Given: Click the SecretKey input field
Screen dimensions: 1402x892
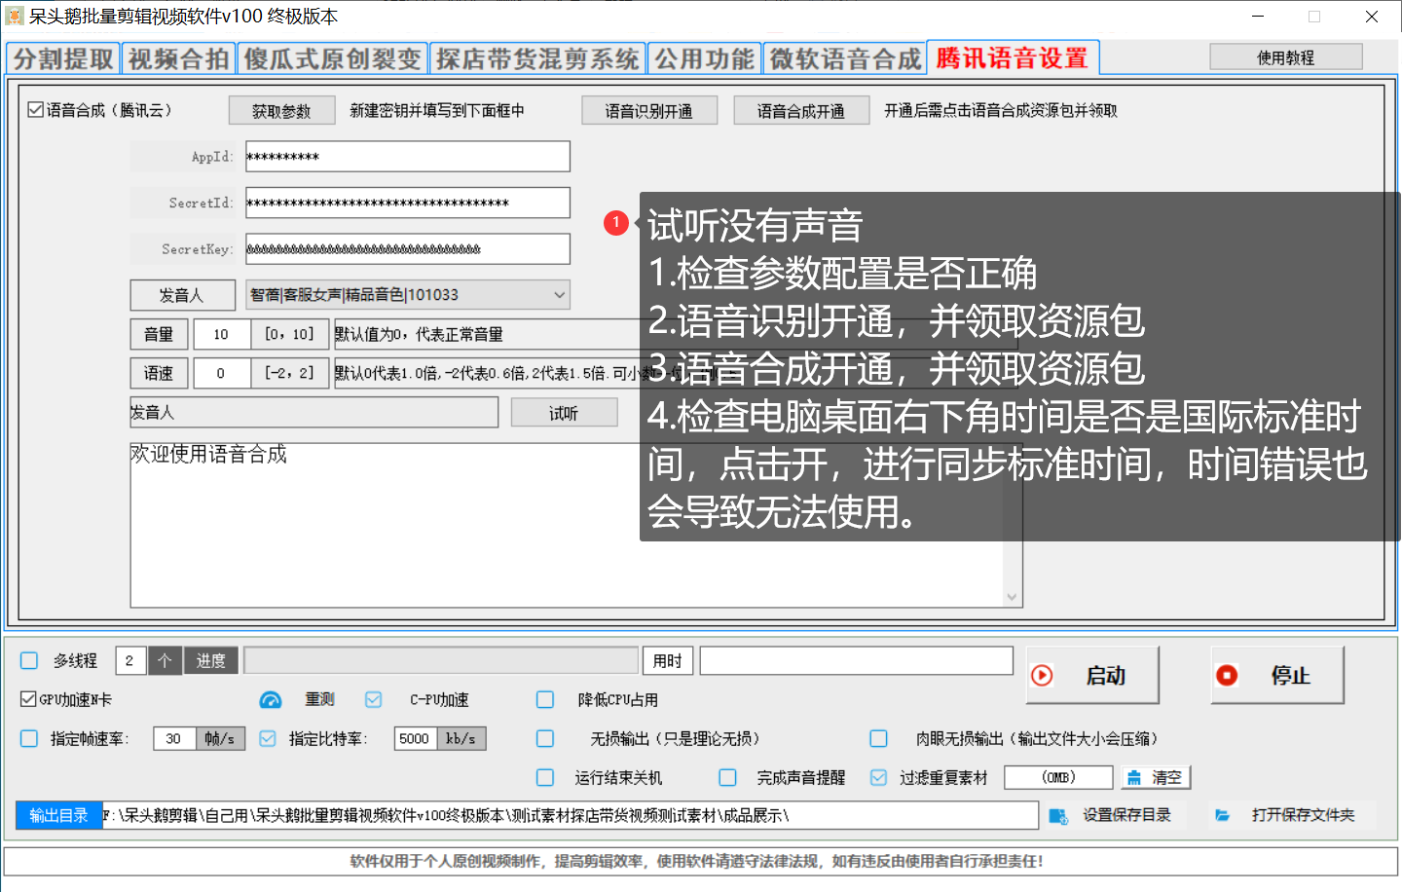Looking at the screenshot, I should tap(407, 248).
